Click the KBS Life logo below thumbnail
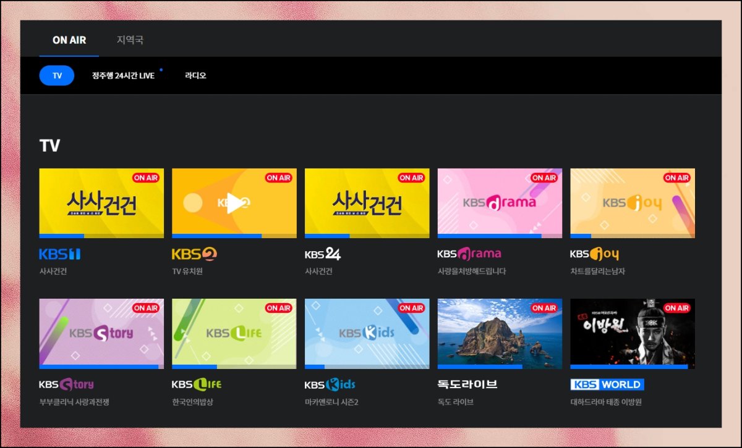The image size is (742, 448). point(197,384)
